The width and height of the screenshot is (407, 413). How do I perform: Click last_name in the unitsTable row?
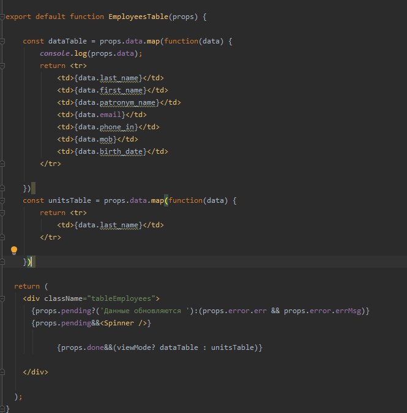(119, 225)
